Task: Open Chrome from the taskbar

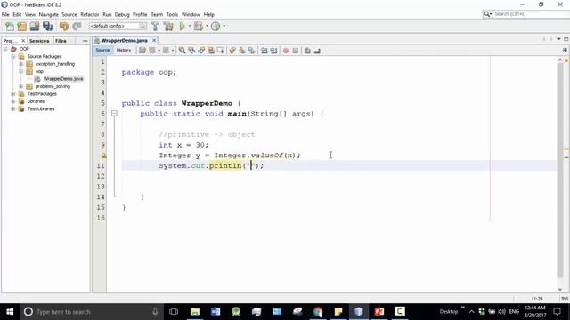Action: click(x=318, y=312)
